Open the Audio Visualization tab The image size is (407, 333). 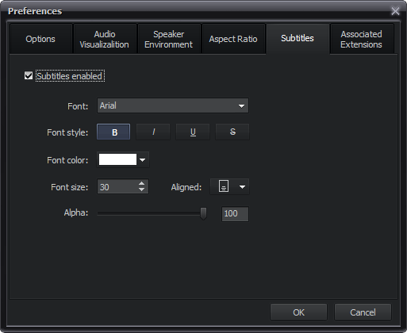[105, 39]
